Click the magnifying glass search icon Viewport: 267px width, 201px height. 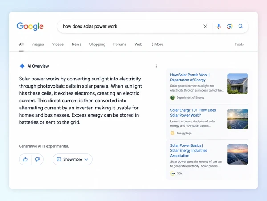pos(241,26)
